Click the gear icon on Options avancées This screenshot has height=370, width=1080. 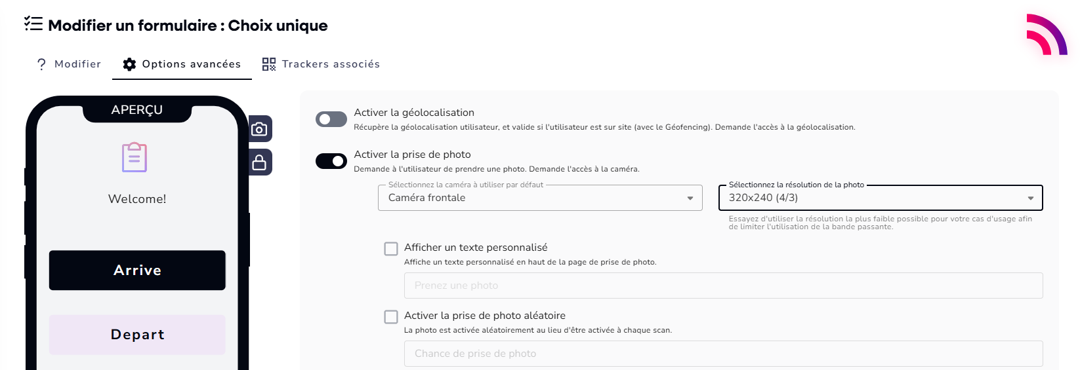[x=129, y=64]
